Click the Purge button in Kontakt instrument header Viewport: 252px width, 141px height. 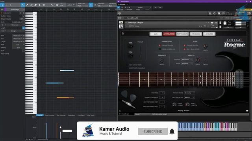pyautogui.click(x=213, y=25)
